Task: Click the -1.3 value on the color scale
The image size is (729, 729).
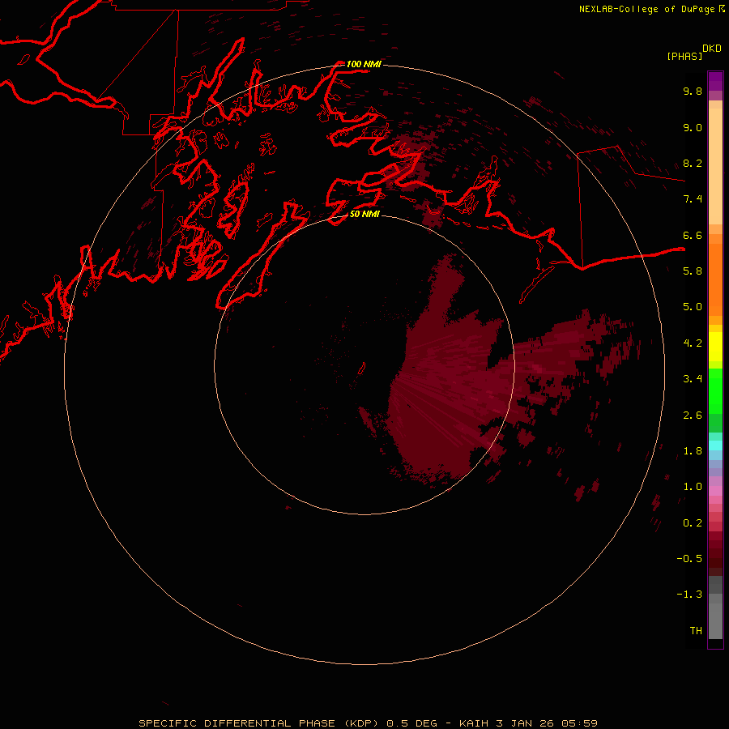Action: point(689,595)
